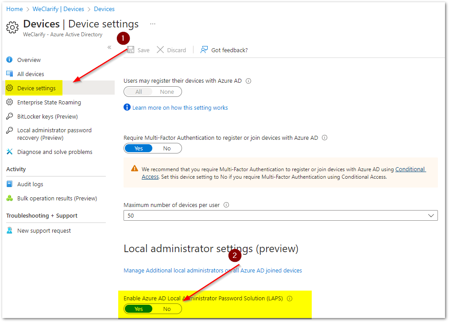Click the BitLocker keys key icon

click(x=9, y=116)
